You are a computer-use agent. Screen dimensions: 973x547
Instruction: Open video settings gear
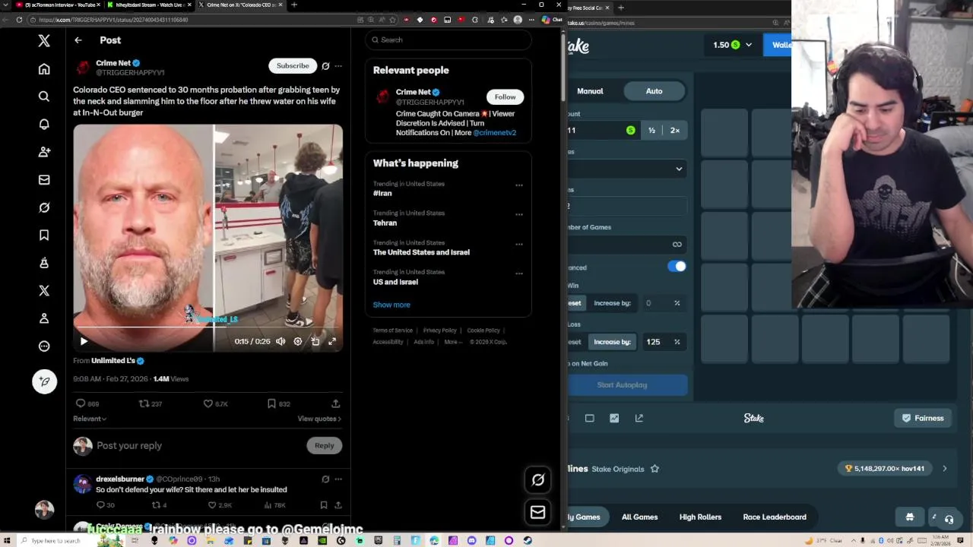click(x=298, y=341)
